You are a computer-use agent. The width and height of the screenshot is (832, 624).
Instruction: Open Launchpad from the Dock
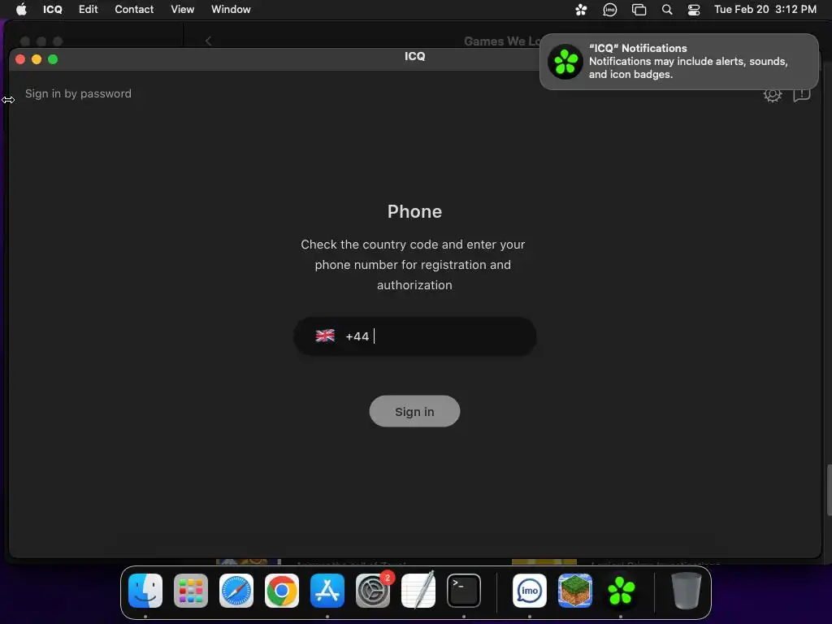tap(190, 591)
